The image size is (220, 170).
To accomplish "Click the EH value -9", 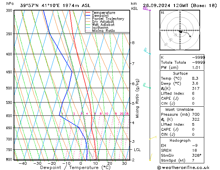I will coord(195,146).
